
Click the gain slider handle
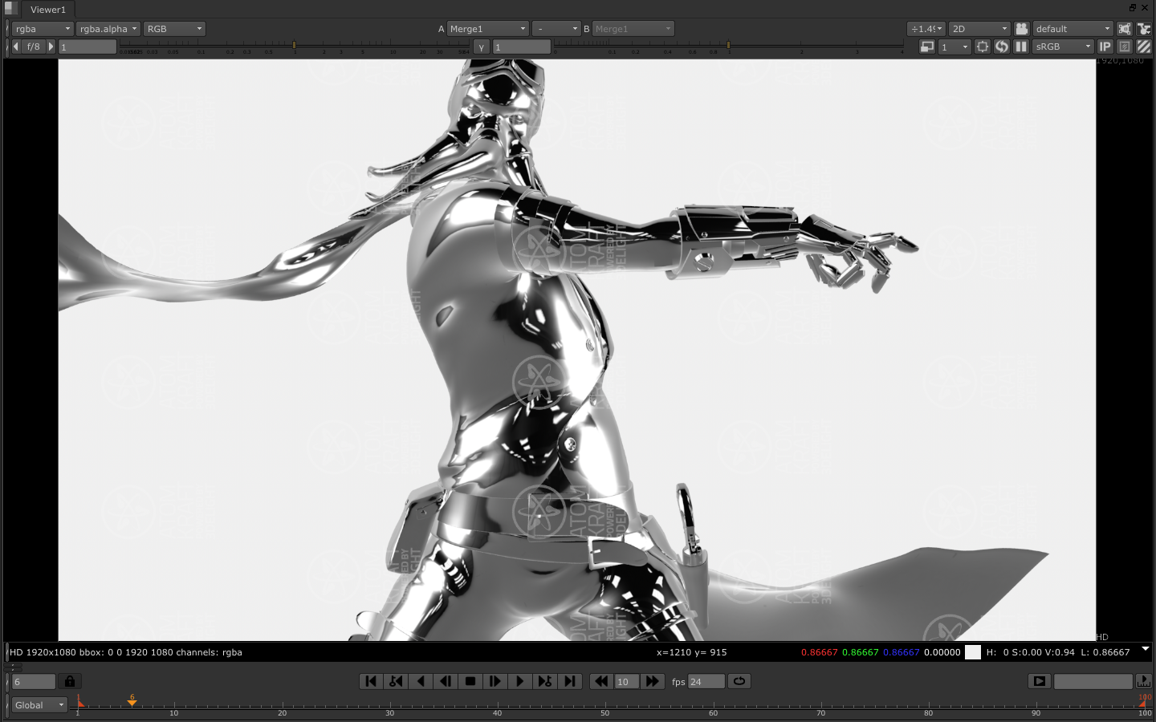[x=294, y=45]
